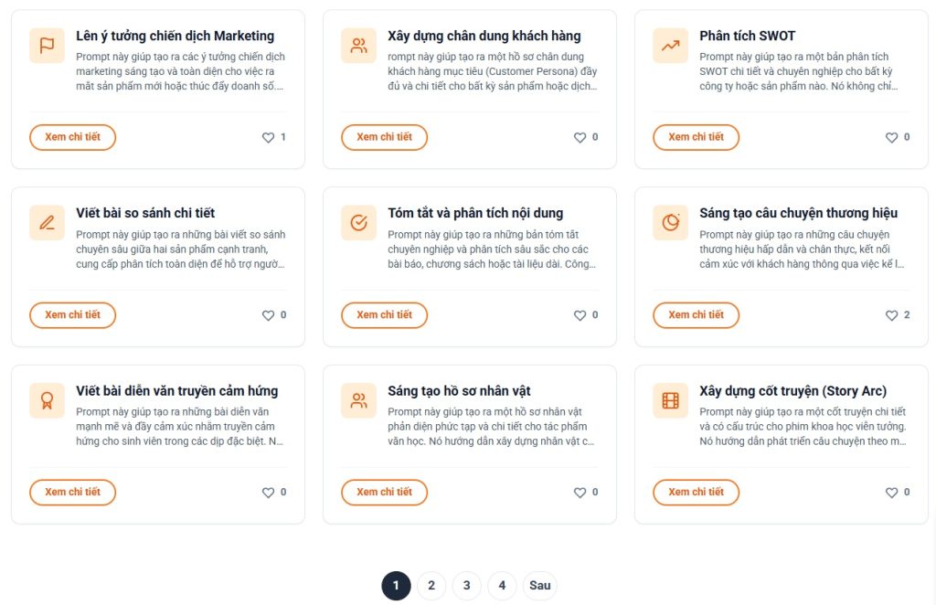The height and width of the screenshot is (605, 936).
Task: Open the Xây dựng cốt truyện (Story Arc) title
Action: point(792,391)
